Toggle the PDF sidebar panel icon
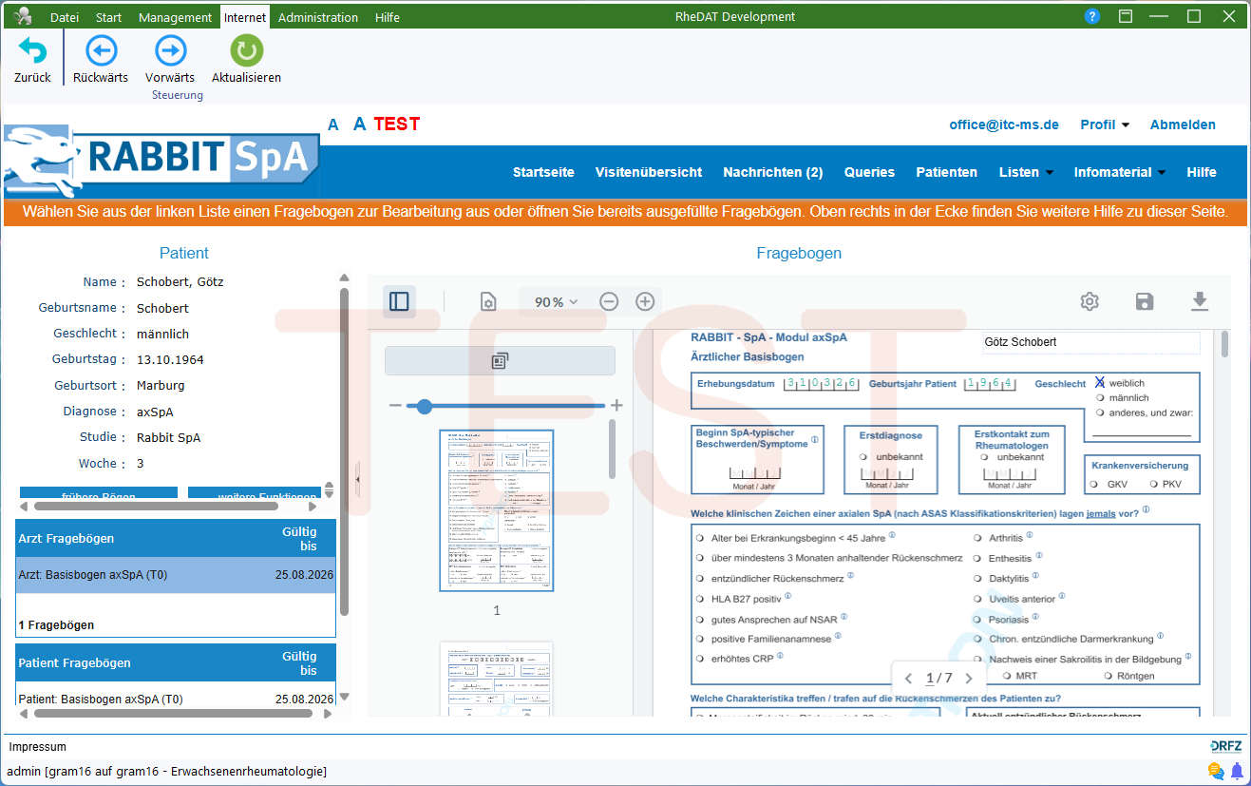Image resolution: width=1251 pixels, height=786 pixels. click(399, 301)
